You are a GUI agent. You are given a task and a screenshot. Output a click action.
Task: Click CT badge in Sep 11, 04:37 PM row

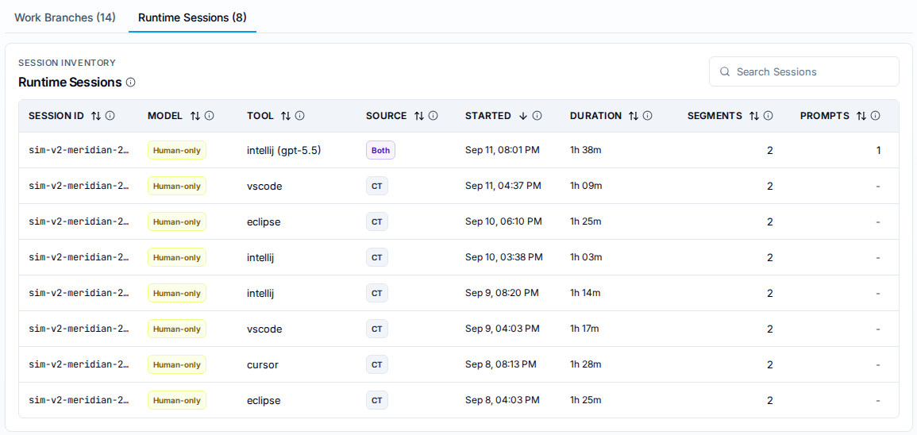tap(377, 186)
